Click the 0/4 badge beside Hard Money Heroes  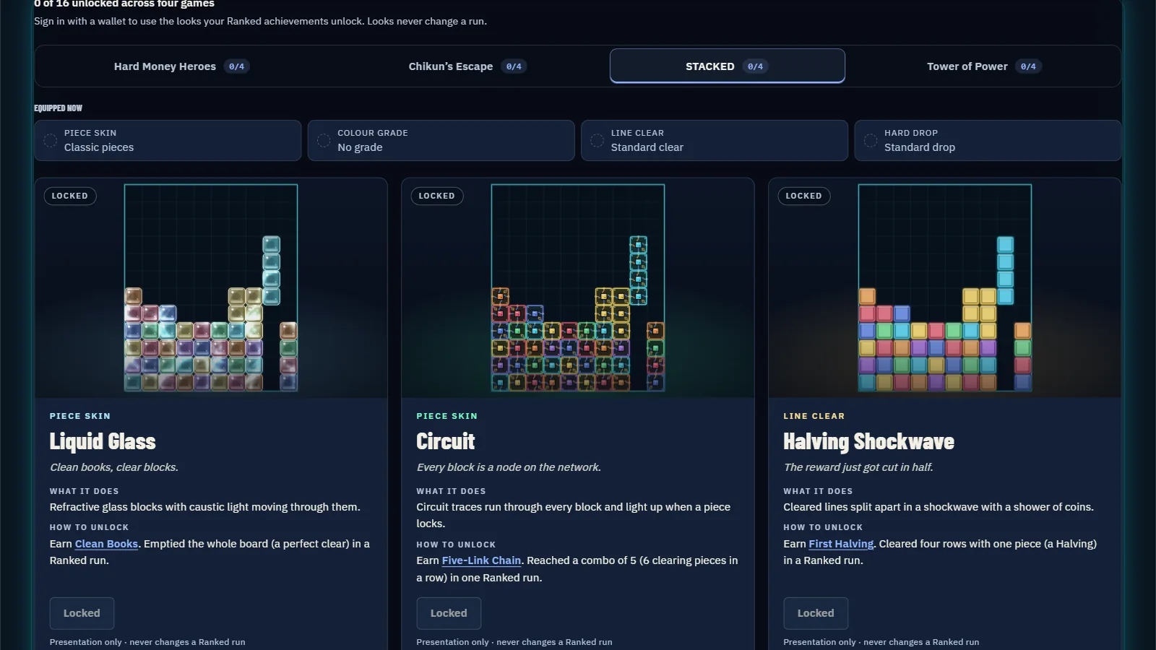[236, 66]
